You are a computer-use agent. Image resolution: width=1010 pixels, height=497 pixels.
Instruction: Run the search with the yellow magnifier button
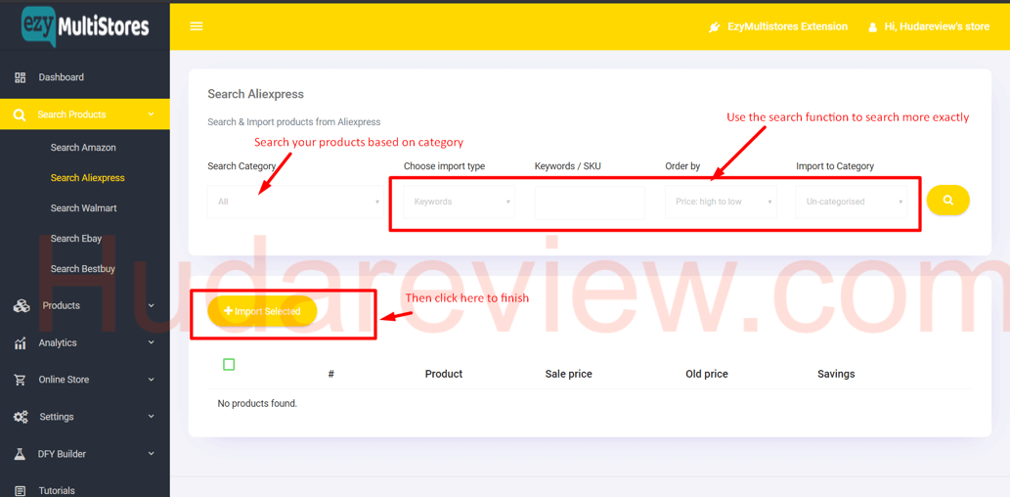point(948,201)
